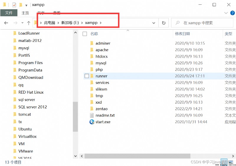Open the Help question mark icon

click(232, 13)
